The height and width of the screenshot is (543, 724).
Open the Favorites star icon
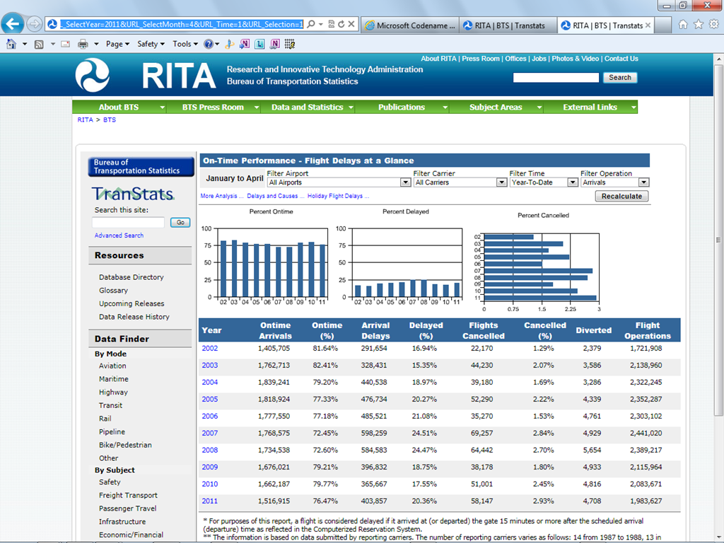[x=698, y=24]
